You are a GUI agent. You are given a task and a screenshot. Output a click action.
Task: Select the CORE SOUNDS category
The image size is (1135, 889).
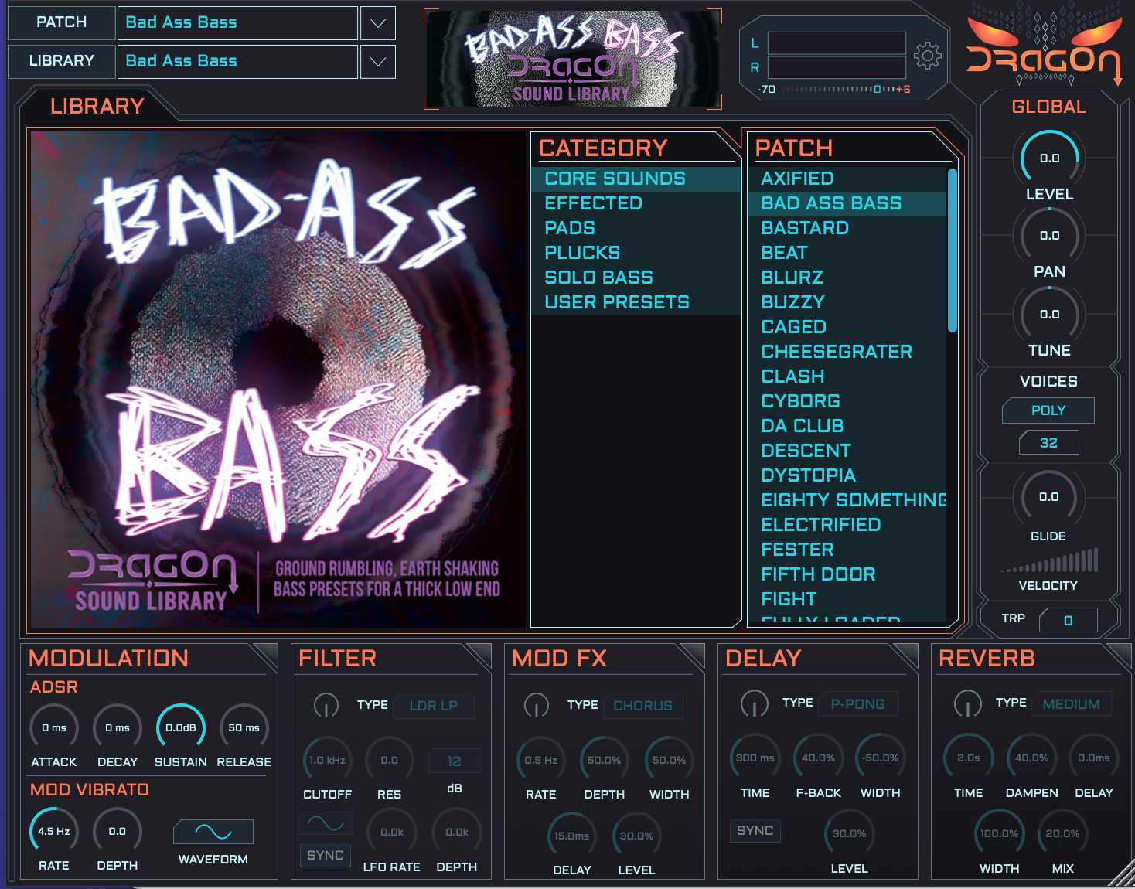click(636, 179)
